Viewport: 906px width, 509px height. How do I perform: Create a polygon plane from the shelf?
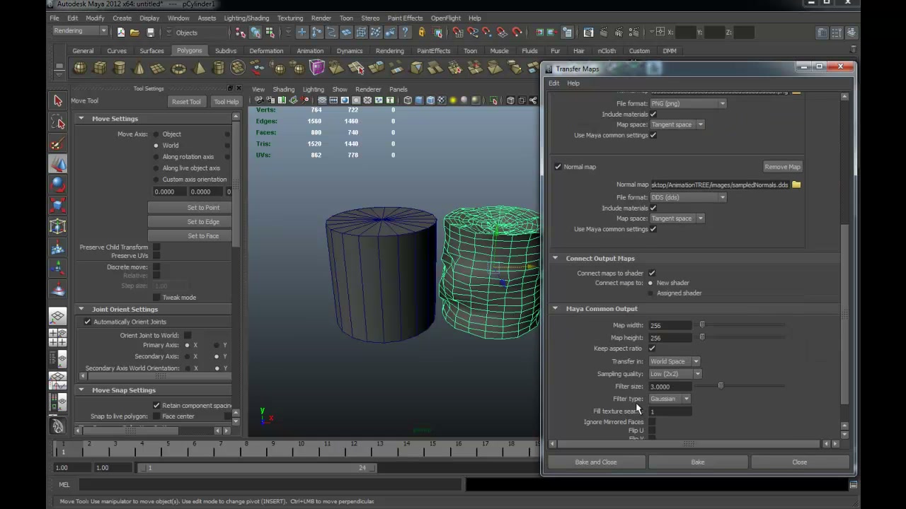click(159, 69)
